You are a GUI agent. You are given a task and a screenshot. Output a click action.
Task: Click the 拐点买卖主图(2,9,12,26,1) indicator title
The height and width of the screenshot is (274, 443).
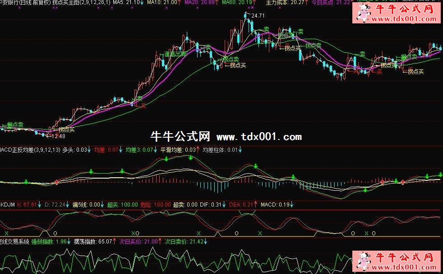pyautogui.click(x=81, y=3)
